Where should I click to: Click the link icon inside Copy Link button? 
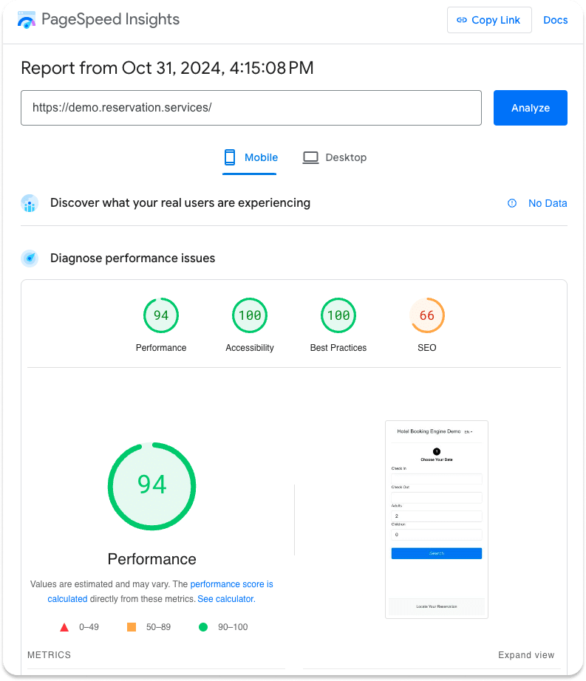(462, 20)
